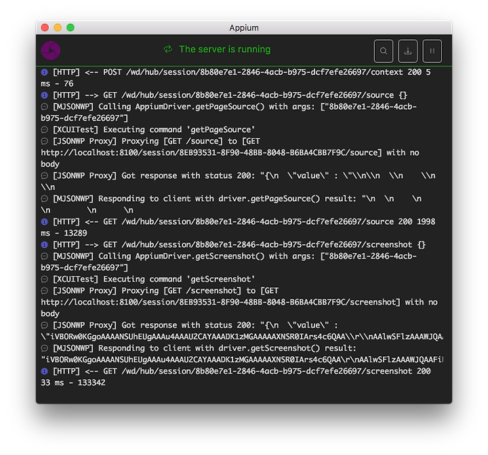Click the '33 ms - 133342' log text

click(73, 383)
